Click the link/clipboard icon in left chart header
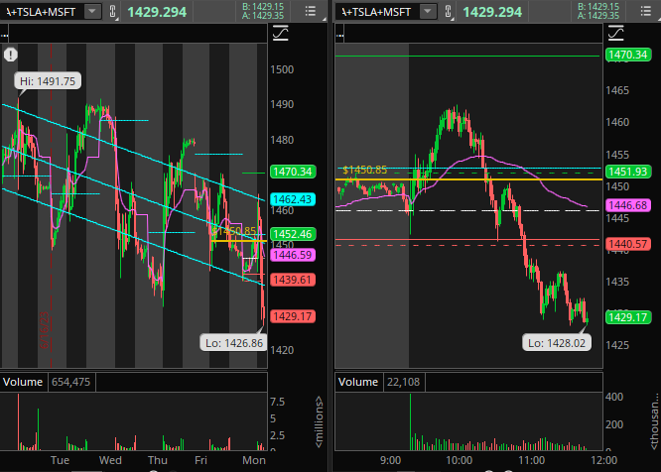The width and height of the screenshot is (661, 472). [x=113, y=12]
